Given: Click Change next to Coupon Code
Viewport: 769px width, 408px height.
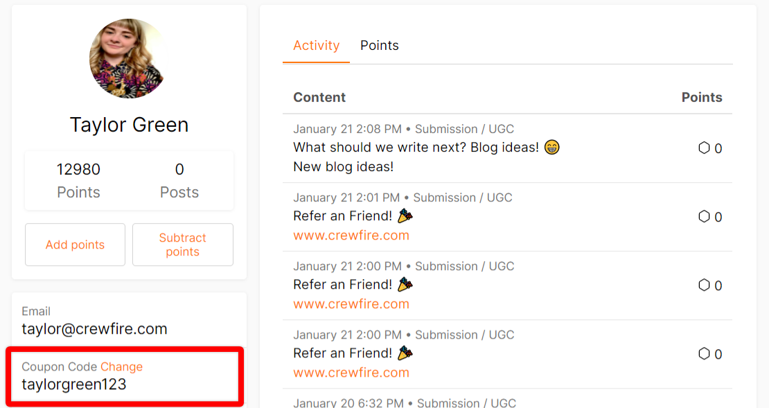Looking at the screenshot, I should pyautogui.click(x=122, y=367).
